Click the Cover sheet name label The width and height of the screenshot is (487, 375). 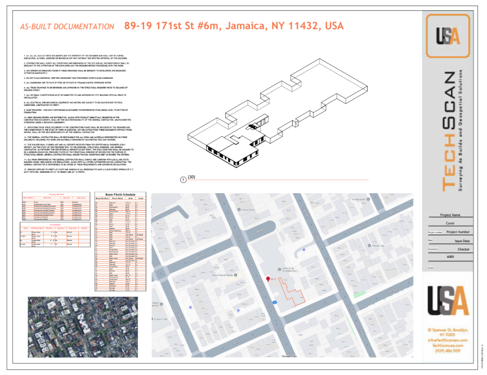(450, 223)
